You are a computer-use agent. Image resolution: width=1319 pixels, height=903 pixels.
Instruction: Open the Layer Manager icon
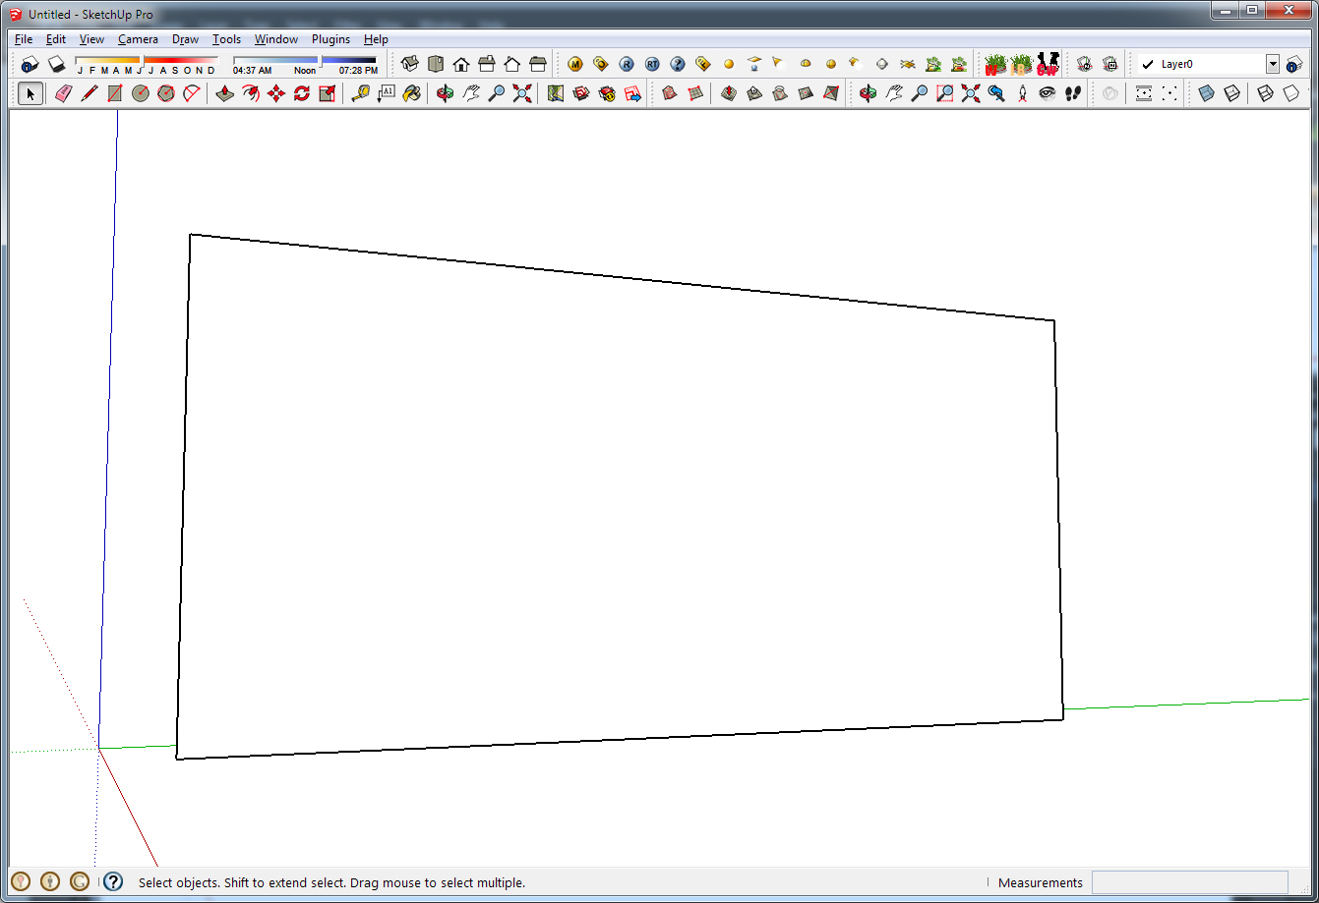coord(1294,64)
